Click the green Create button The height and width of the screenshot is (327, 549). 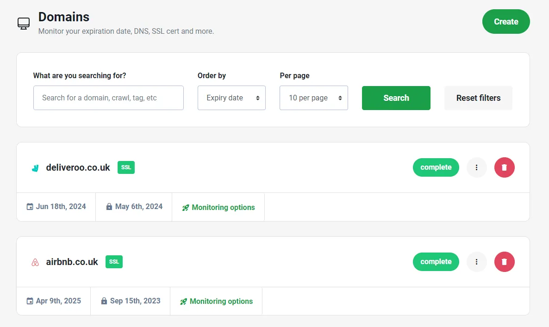[506, 21]
